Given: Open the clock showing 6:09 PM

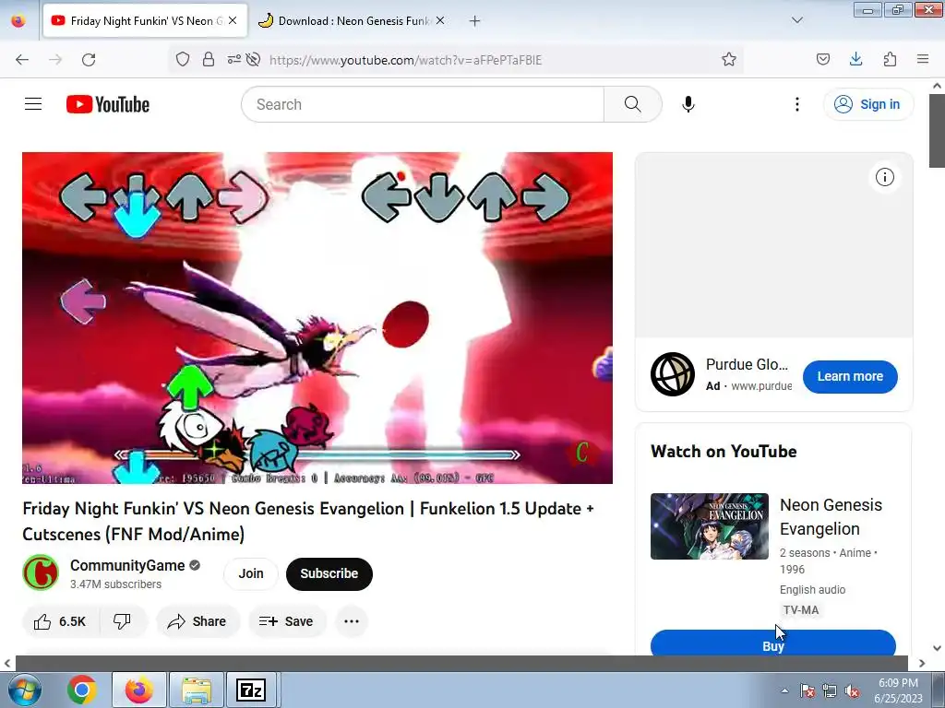Looking at the screenshot, I should click(x=898, y=690).
